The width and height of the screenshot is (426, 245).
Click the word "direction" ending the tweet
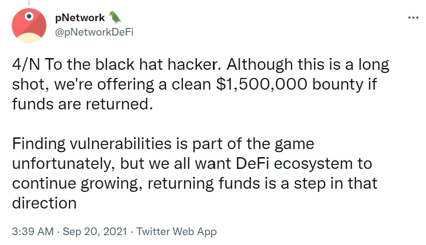44,202
